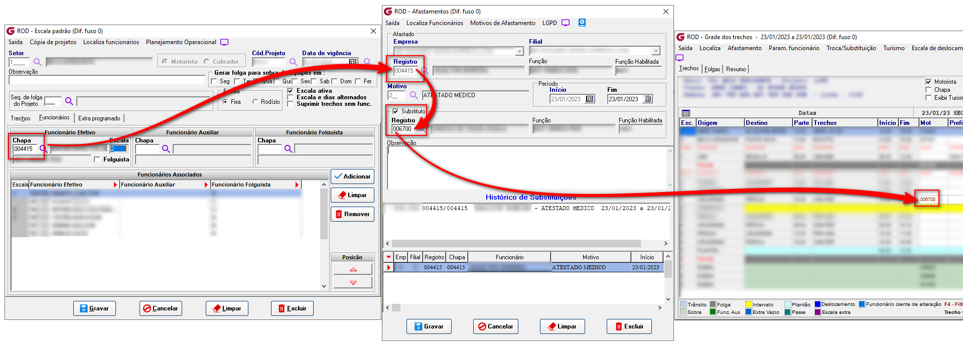Click the purple Escala extra legend swatch

817,312
